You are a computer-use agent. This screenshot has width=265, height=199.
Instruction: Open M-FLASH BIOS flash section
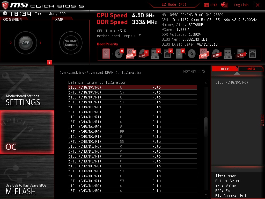click(x=27, y=177)
